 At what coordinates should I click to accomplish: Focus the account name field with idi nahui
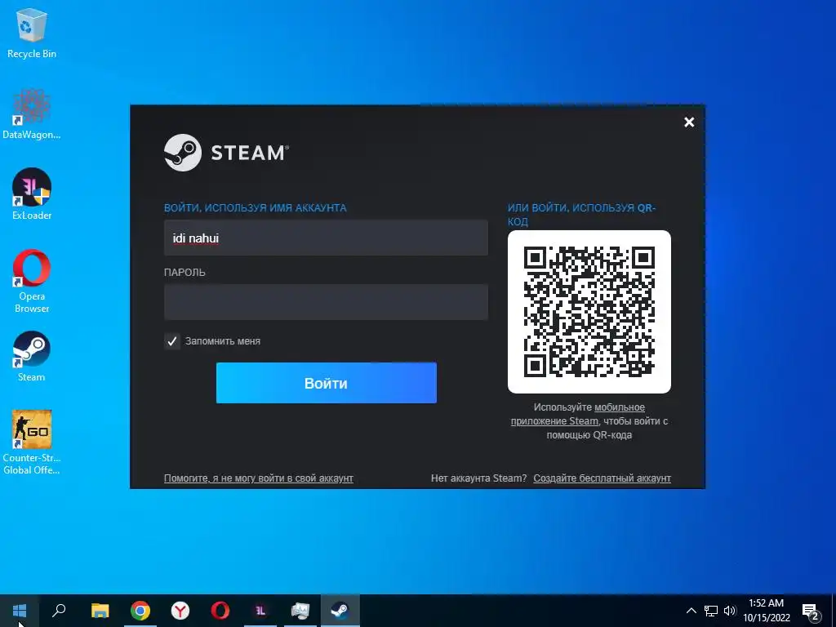point(326,238)
